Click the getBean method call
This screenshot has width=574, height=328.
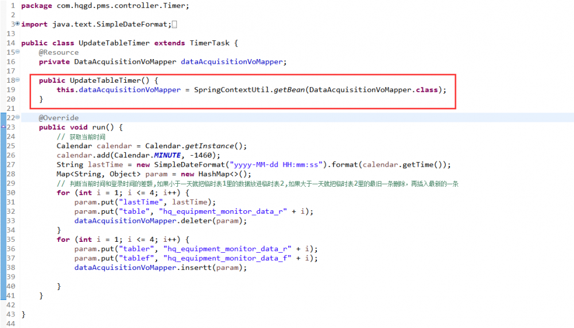tap(289, 90)
